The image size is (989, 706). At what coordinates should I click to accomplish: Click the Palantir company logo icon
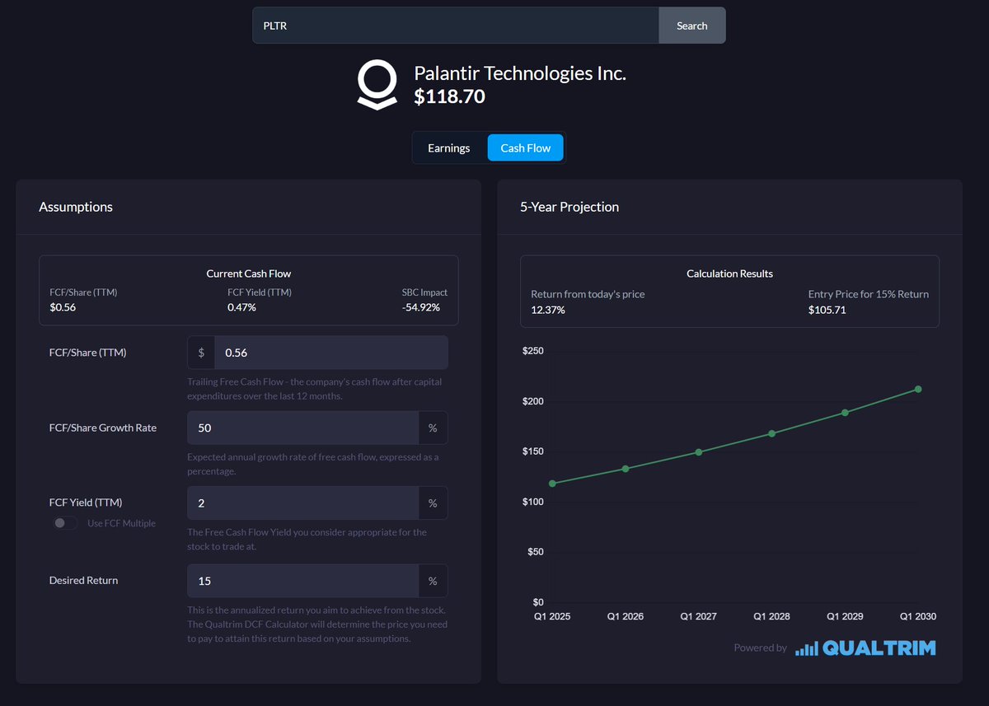click(x=377, y=85)
